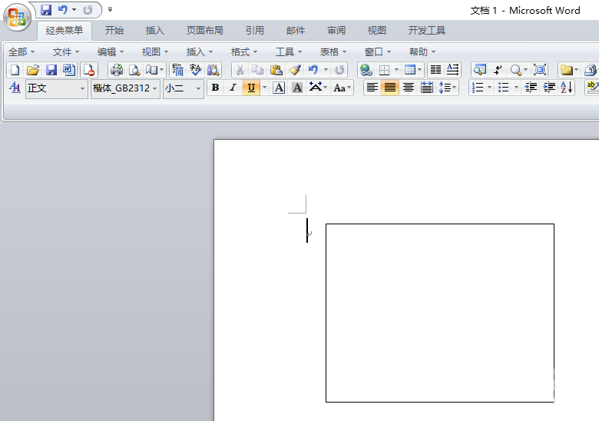Screen dimensions: 599x421
Task: Click the increase indent icon
Action: [549, 88]
